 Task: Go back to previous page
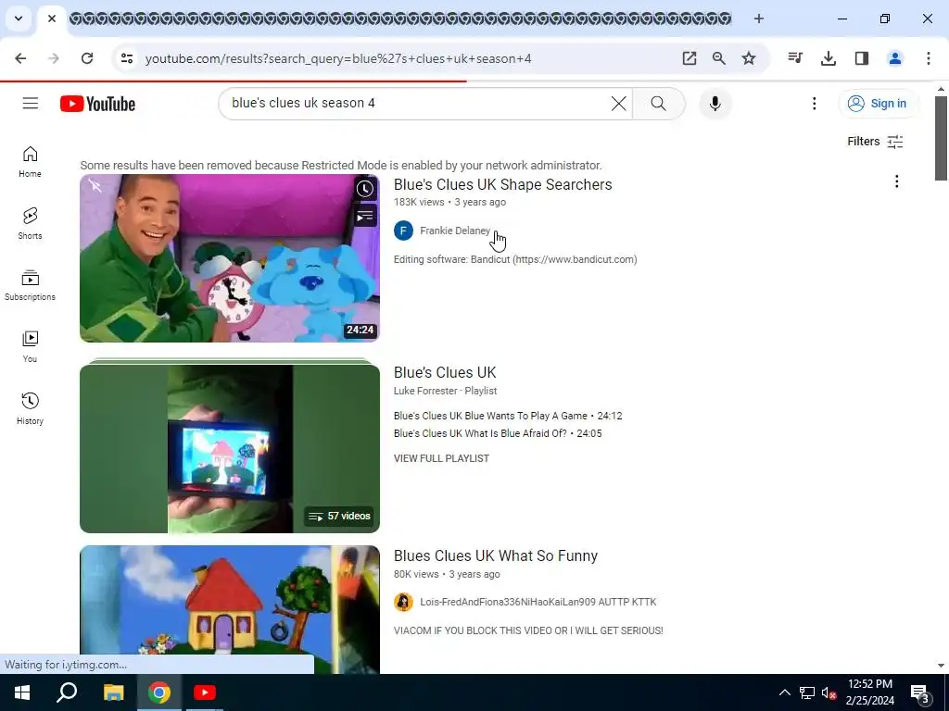20,58
